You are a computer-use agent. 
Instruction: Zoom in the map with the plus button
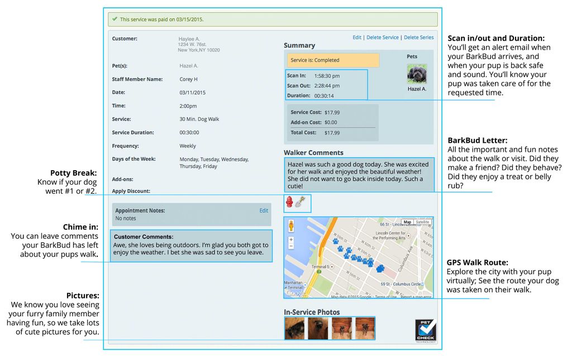[291, 239]
